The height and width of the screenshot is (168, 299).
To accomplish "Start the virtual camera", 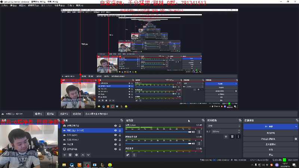I will tap(268, 139).
